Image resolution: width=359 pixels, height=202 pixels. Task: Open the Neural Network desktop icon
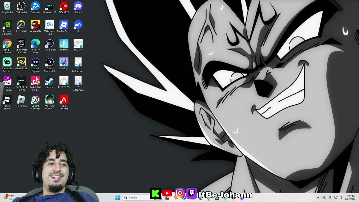click(x=7, y=84)
